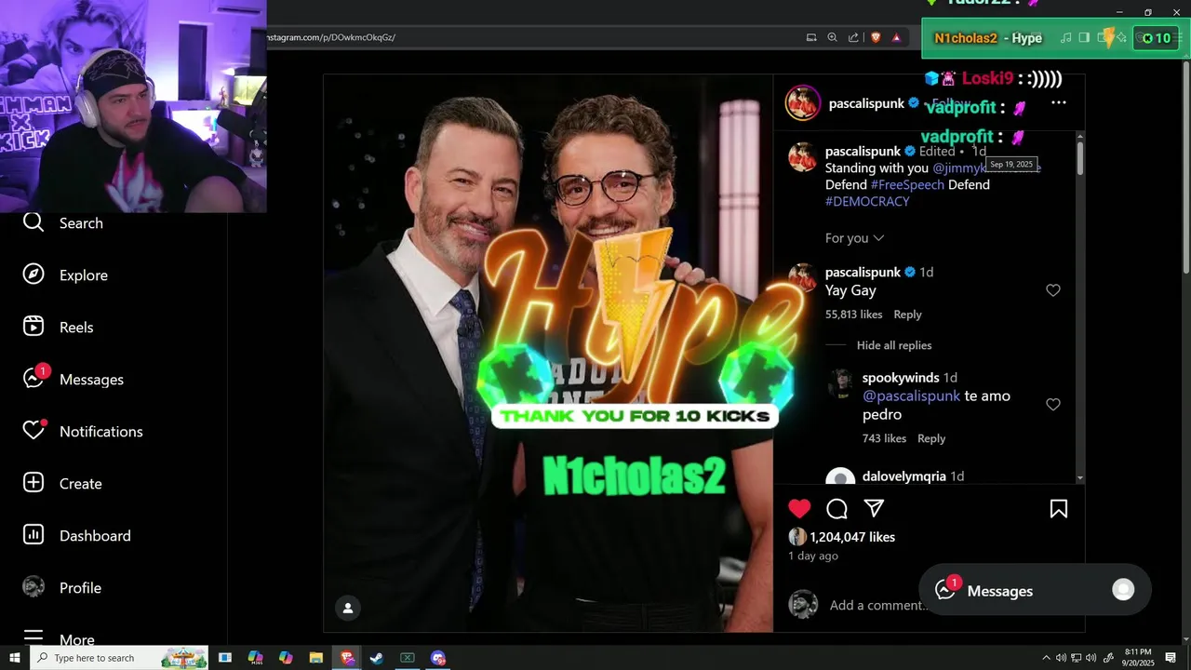Share the post via paper plane icon
Screen dimensions: 1191x670
pyautogui.click(x=874, y=508)
